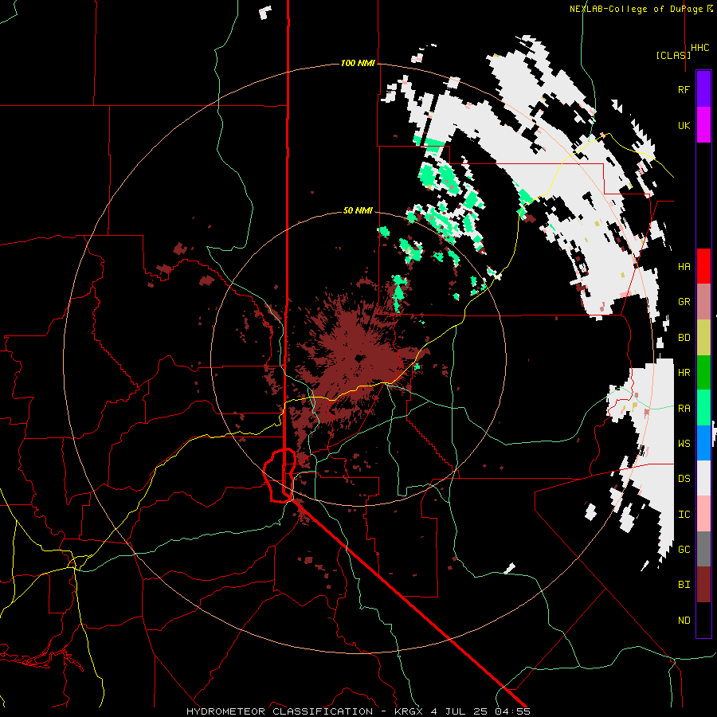The image size is (717, 717).
Task: Click the IC legend label
Action: click(x=684, y=515)
